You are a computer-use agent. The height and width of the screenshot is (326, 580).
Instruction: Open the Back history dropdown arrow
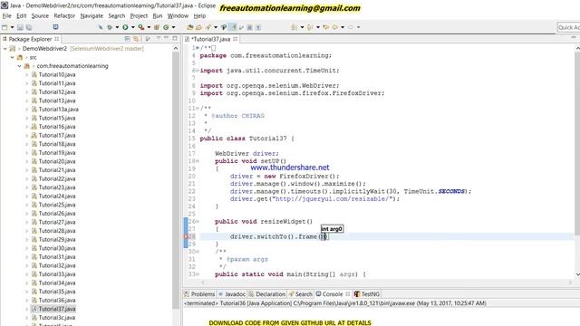343,27
